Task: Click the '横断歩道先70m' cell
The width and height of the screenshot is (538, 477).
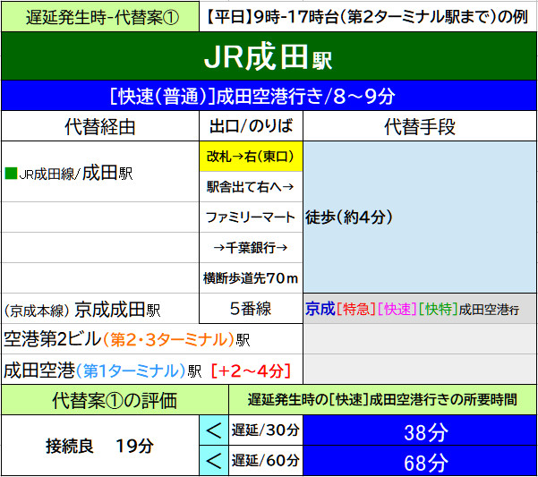Action: pyautogui.click(x=251, y=278)
